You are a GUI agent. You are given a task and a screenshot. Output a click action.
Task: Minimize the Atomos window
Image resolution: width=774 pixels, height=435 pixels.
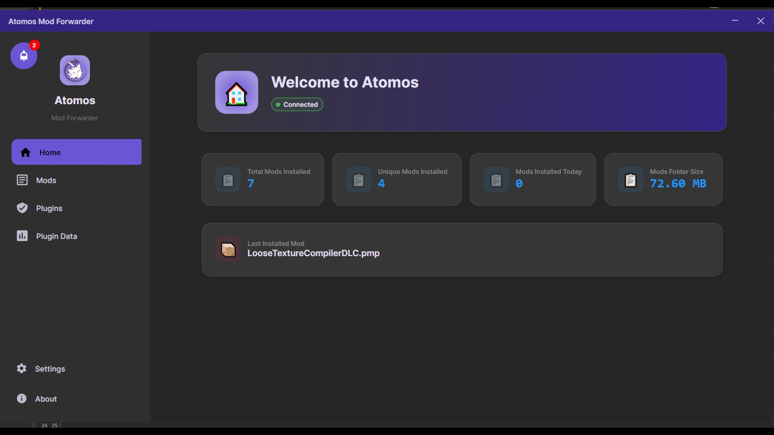(735, 21)
